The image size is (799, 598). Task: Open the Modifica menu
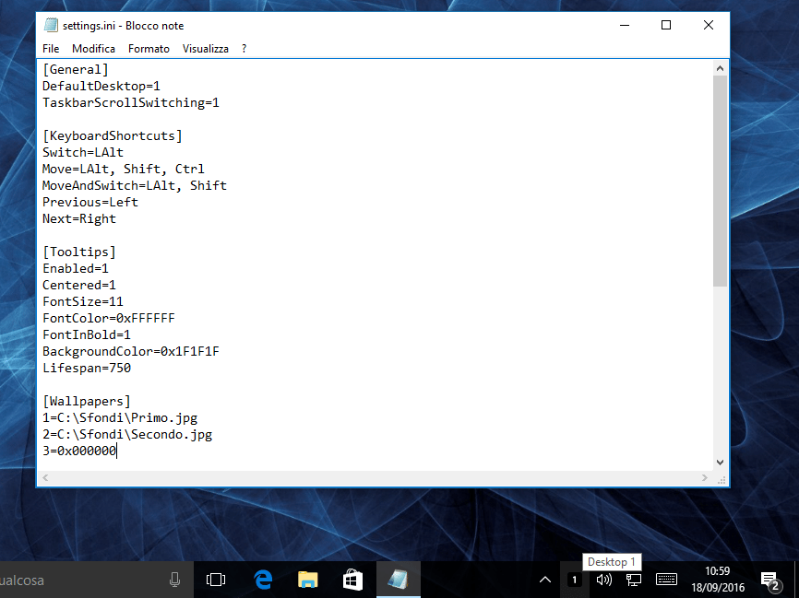pyautogui.click(x=93, y=48)
